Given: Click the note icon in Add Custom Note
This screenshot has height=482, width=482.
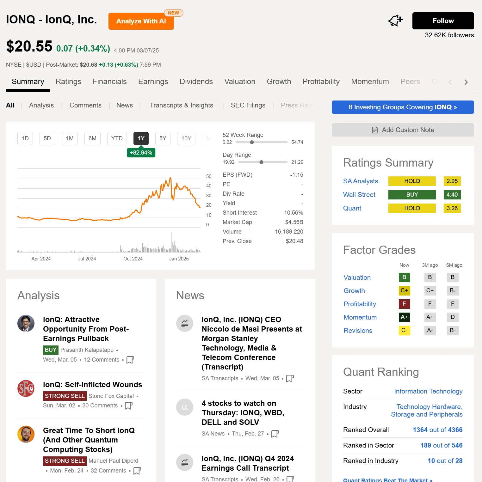Looking at the screenshot, I should [x=375, y=130].
